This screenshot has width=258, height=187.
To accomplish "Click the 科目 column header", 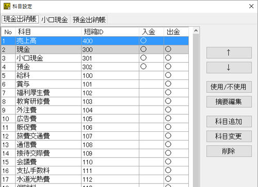I will pos(48,32).
